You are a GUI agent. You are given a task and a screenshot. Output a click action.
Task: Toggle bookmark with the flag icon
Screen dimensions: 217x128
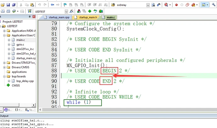(65, 5)
